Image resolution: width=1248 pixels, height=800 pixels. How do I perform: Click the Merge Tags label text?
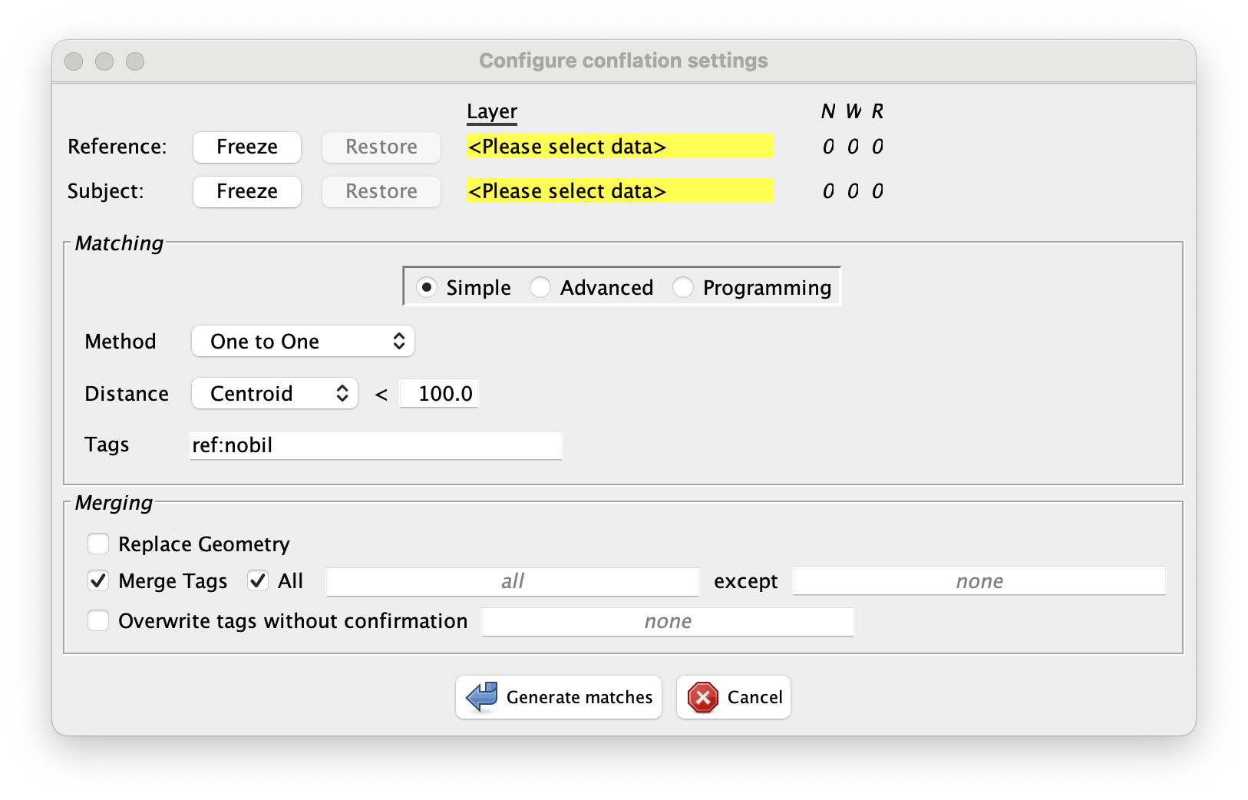coord(173,581)
